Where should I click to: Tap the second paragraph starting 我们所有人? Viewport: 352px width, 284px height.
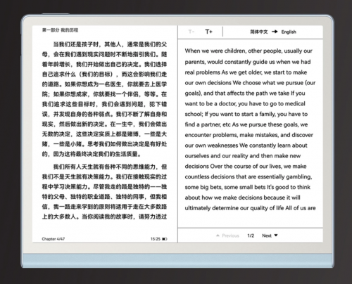tap(104, 192)
